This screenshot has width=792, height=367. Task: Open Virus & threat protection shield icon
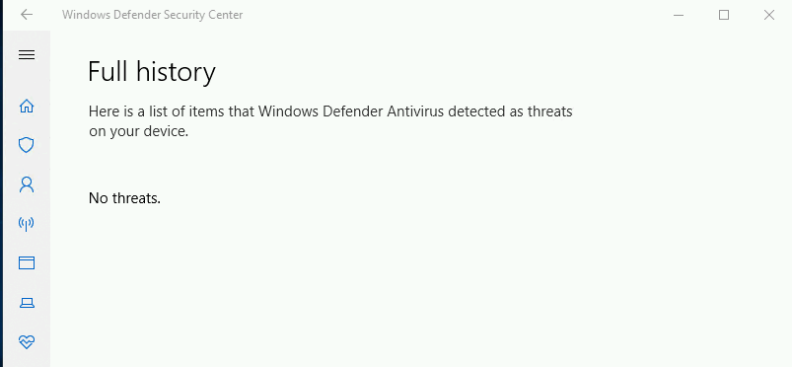click(27, 146)
